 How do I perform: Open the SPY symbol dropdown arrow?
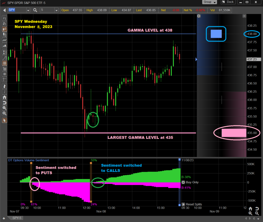tap(28, 10)
